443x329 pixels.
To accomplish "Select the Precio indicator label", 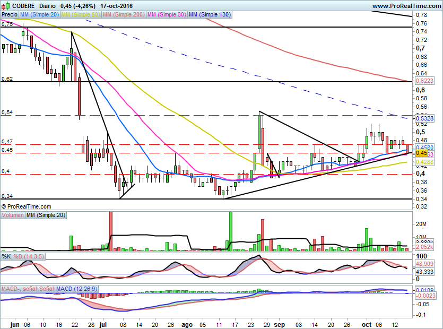I will (x=10, y=15).
